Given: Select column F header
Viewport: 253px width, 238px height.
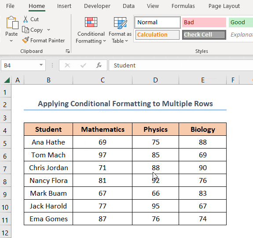Looking at the screenshot, I should click(233, 80).
